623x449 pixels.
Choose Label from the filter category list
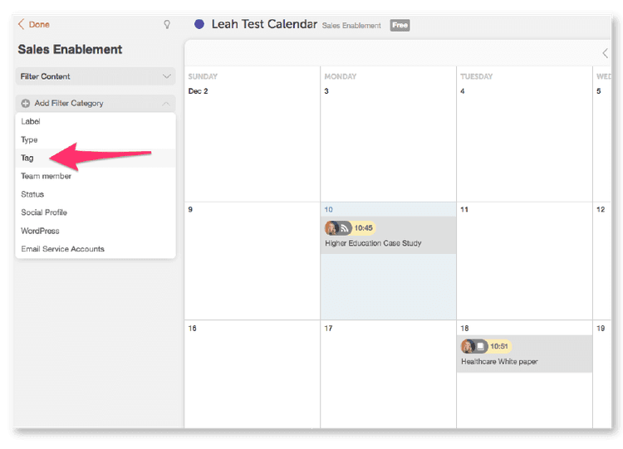click(31, 121)
